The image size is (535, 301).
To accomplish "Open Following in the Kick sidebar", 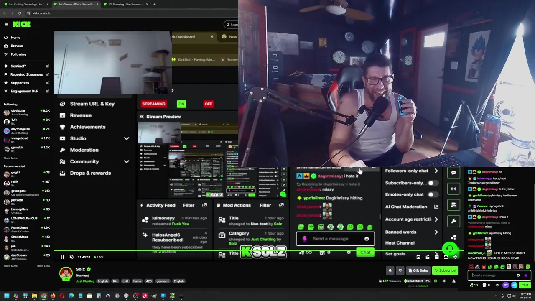I will tap(18, 54).
